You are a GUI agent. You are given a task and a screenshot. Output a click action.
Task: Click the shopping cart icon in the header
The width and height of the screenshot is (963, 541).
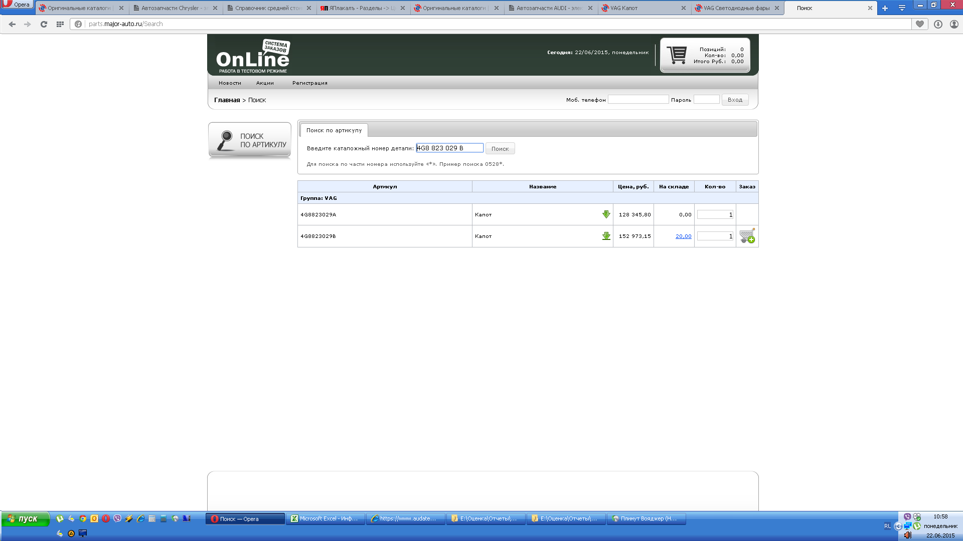pos(677,55)
